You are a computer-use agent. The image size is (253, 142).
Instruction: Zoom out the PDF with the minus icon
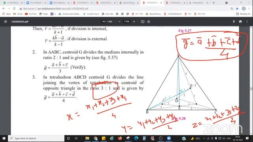click(x=119, y=22)
